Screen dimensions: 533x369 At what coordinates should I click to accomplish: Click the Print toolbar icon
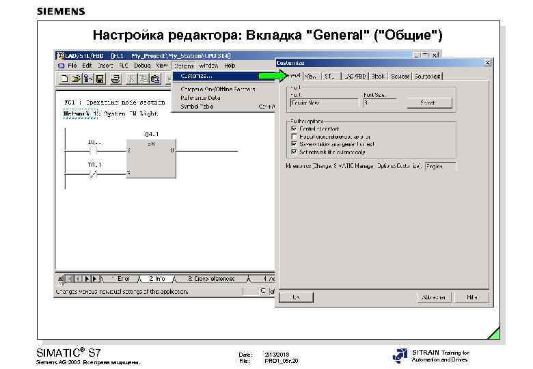pos(115,79)
